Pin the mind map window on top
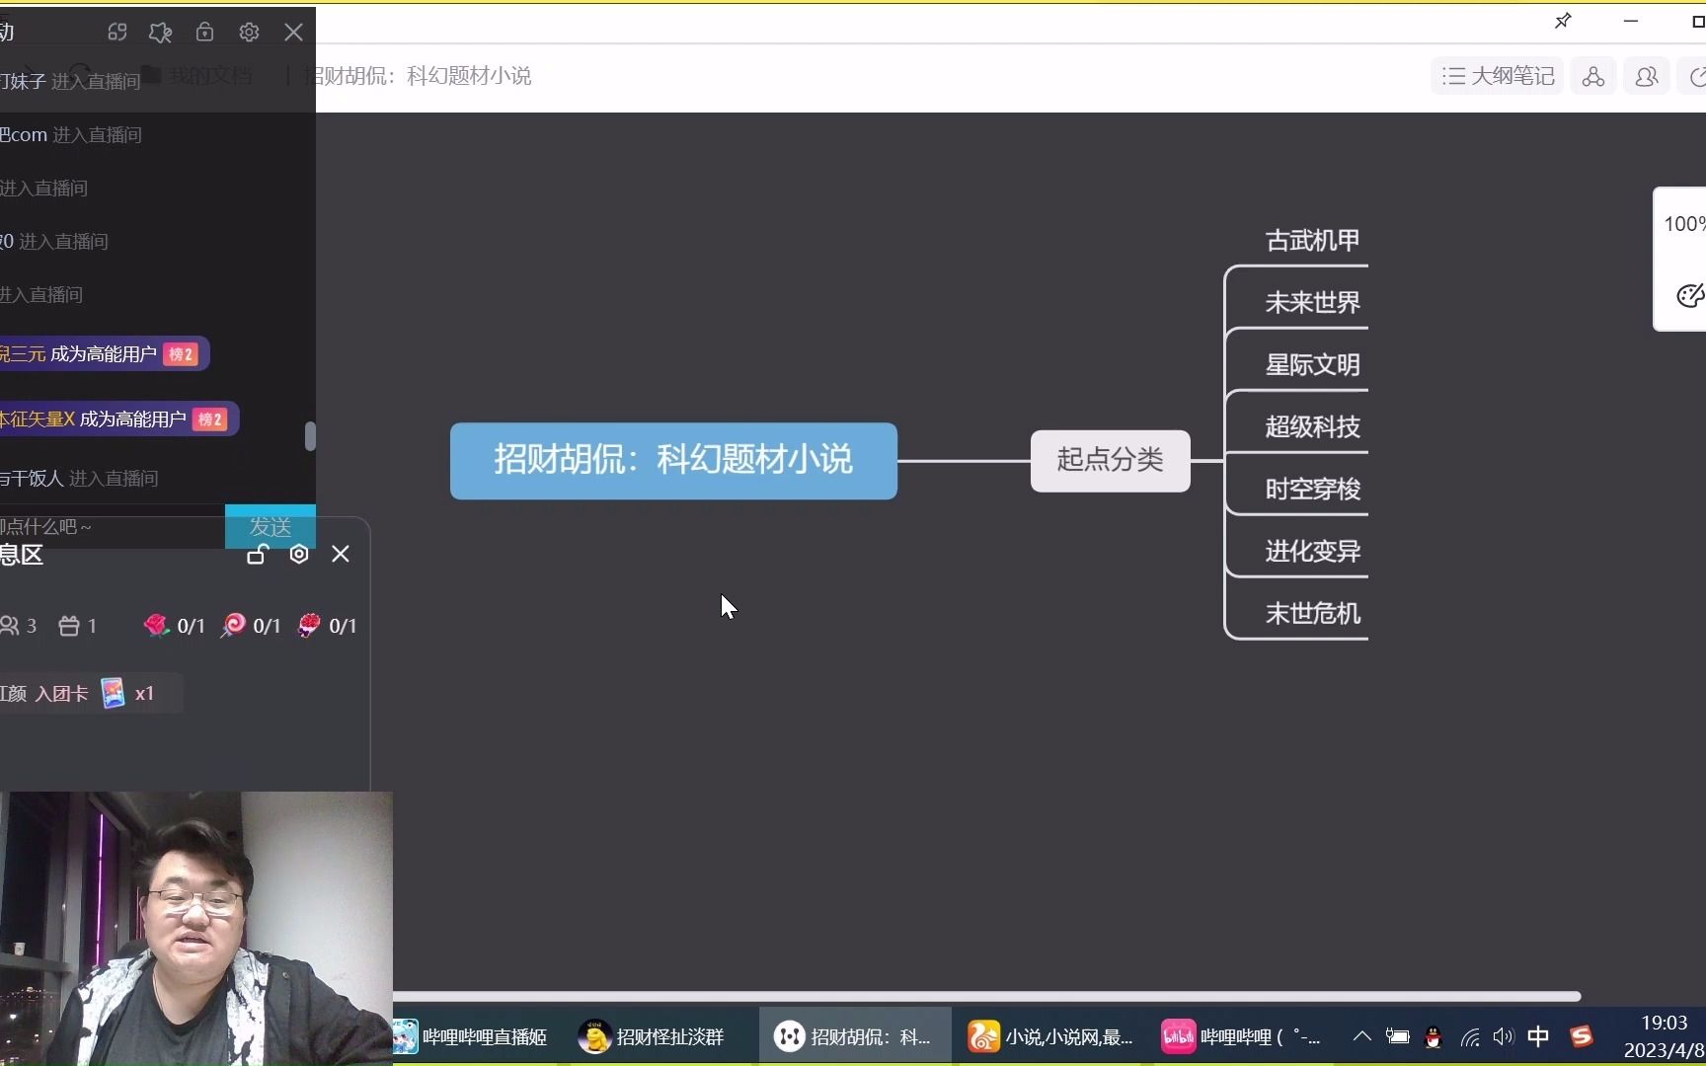Viewport: 1706px width, 1066px height. [x=1563, y=21]
